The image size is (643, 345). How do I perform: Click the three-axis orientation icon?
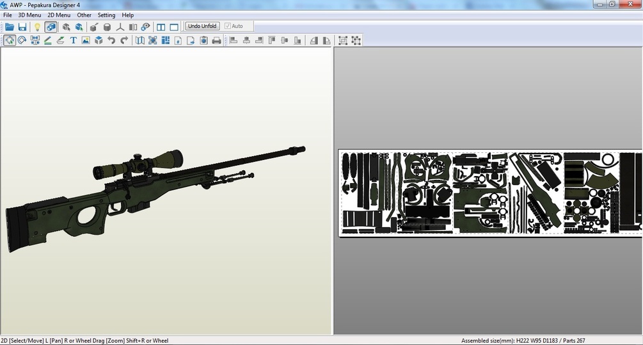120,27
